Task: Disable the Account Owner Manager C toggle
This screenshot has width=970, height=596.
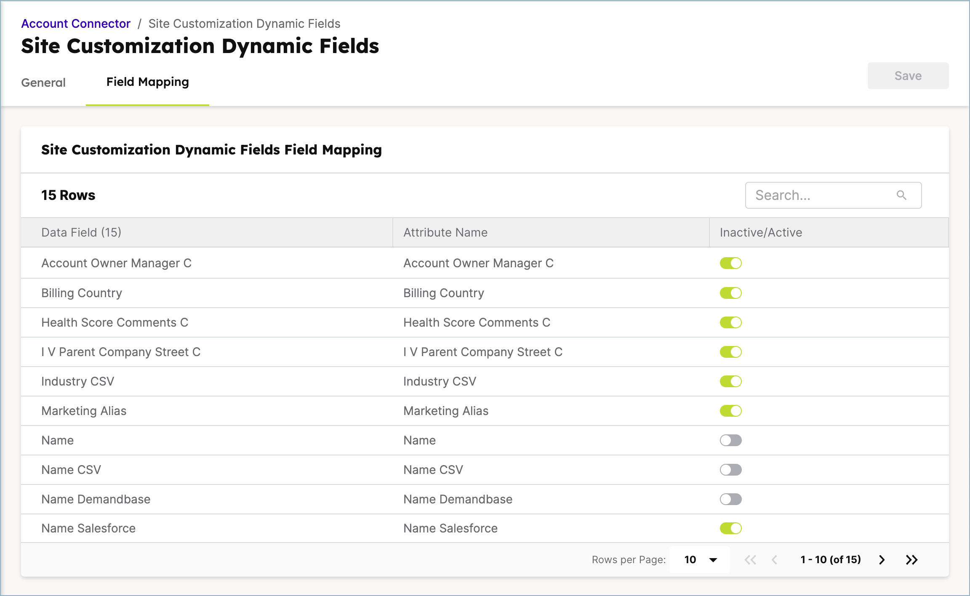Action: pyautogui.click(x=730, y=263)
